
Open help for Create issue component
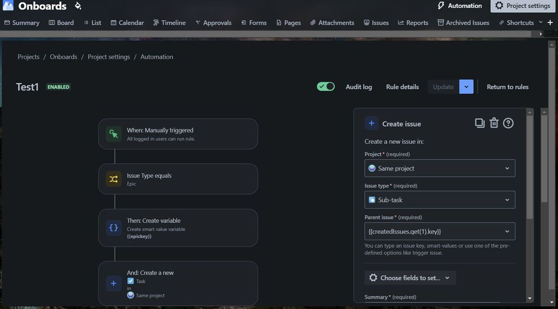pyautogui.click(x=508, y=123)
